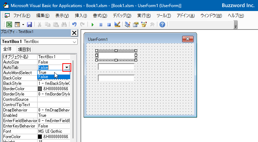Image resolution: width=258 pixels, height=142 pixels.
Task: Open the Project Explorer icon
Action: click(x=127, y=24)
